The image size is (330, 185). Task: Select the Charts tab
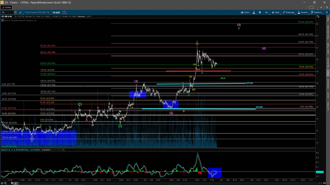(x=6, y=7)
